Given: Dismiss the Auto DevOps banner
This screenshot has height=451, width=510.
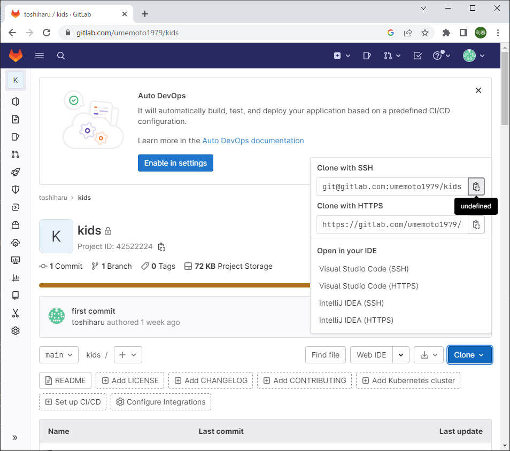Looking at the screenshot, I should point(478,91).
